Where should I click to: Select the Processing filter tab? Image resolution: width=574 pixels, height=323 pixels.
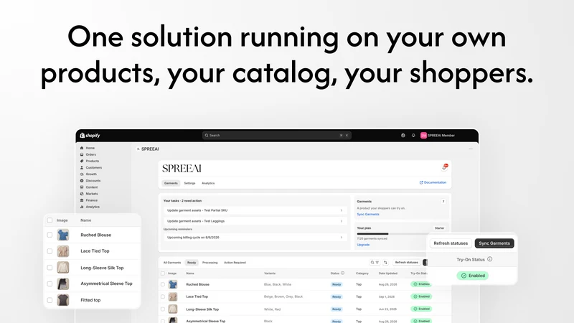coord(210,263)
